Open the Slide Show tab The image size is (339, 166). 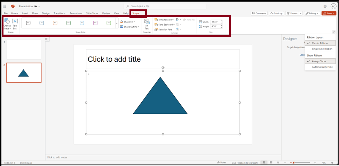tap(92, 14)
